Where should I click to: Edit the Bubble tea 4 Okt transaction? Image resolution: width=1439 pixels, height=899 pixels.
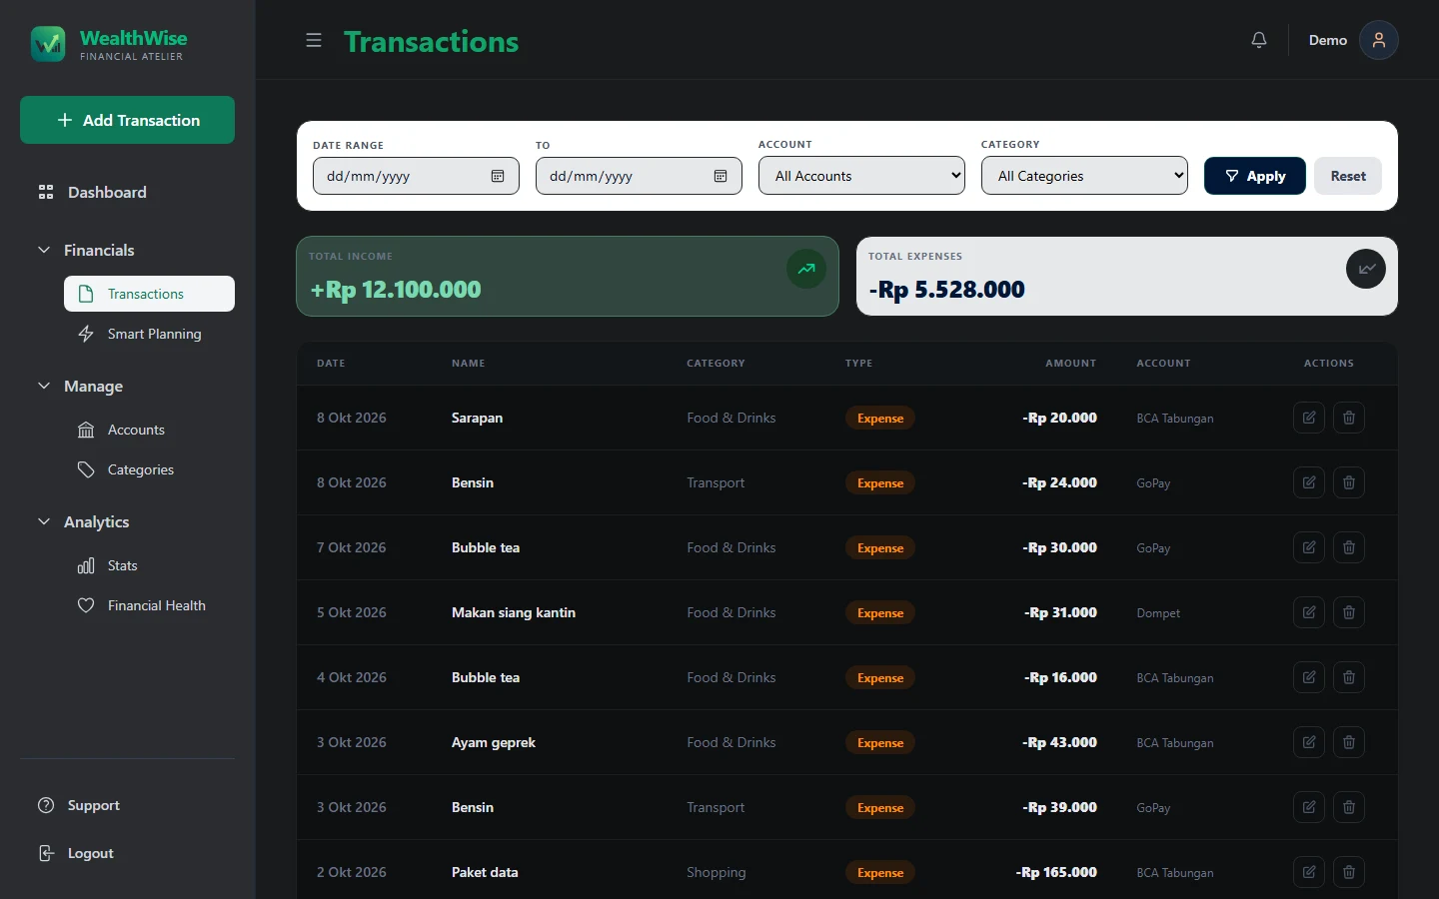point(1309,677)
